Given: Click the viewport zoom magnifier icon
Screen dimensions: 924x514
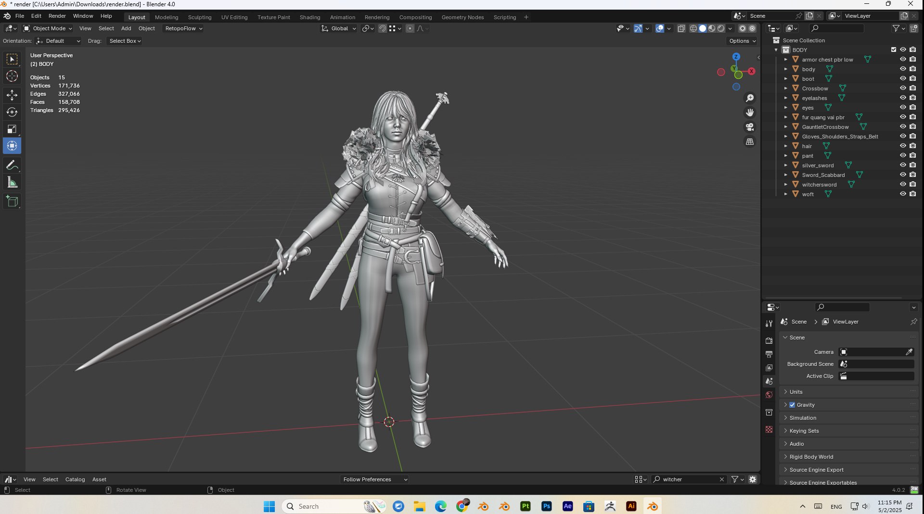Looking at the screenshot, I should pyautogui.click(x=750, y=98).
